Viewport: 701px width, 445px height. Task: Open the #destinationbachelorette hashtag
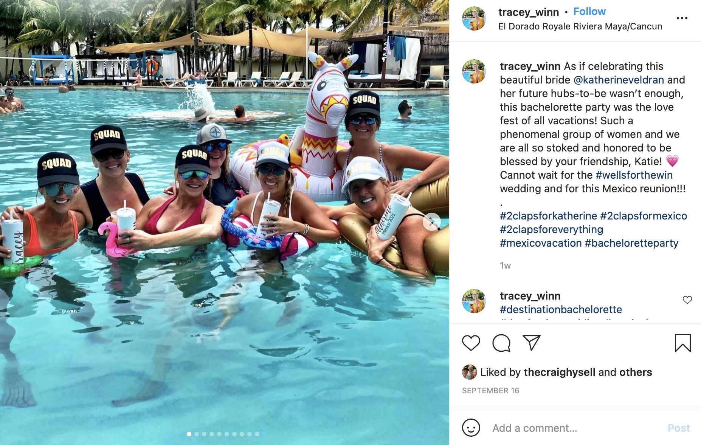[x=561, y=309]
